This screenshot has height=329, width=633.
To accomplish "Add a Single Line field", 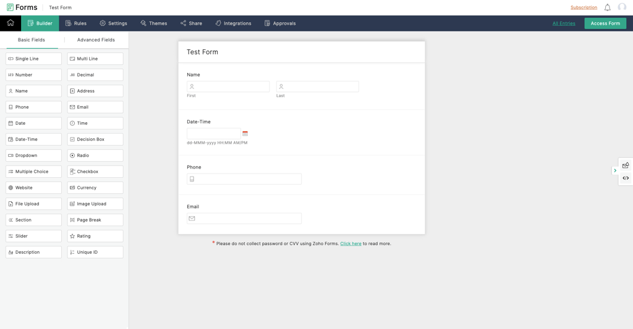I will pyautogui.click(x=33, y=59).
